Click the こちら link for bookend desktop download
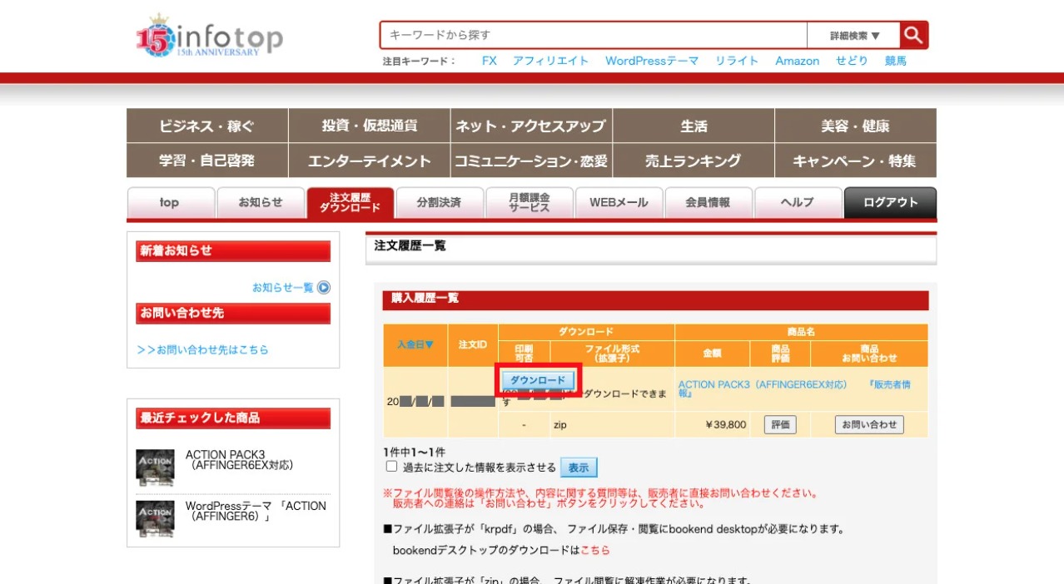 (x=596, y=549)
